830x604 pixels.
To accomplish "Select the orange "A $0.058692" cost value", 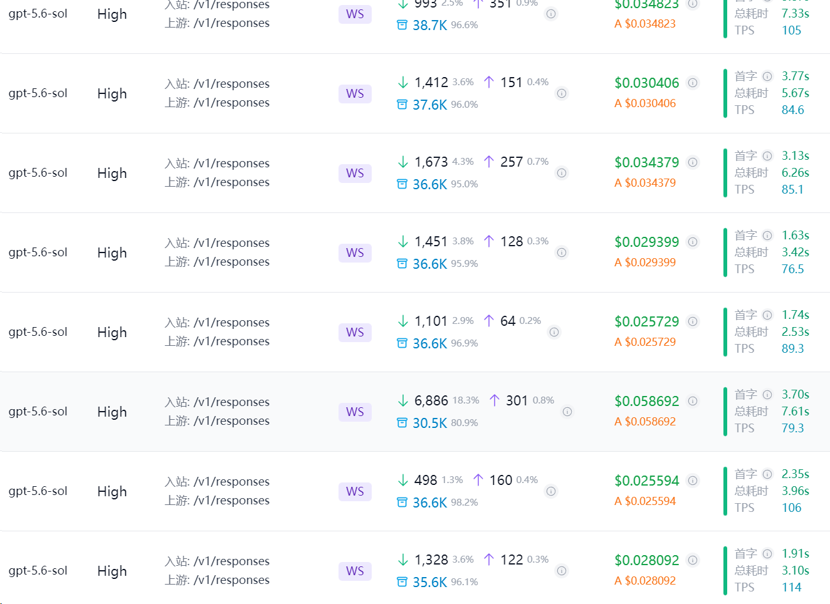I will pos(645,422).
